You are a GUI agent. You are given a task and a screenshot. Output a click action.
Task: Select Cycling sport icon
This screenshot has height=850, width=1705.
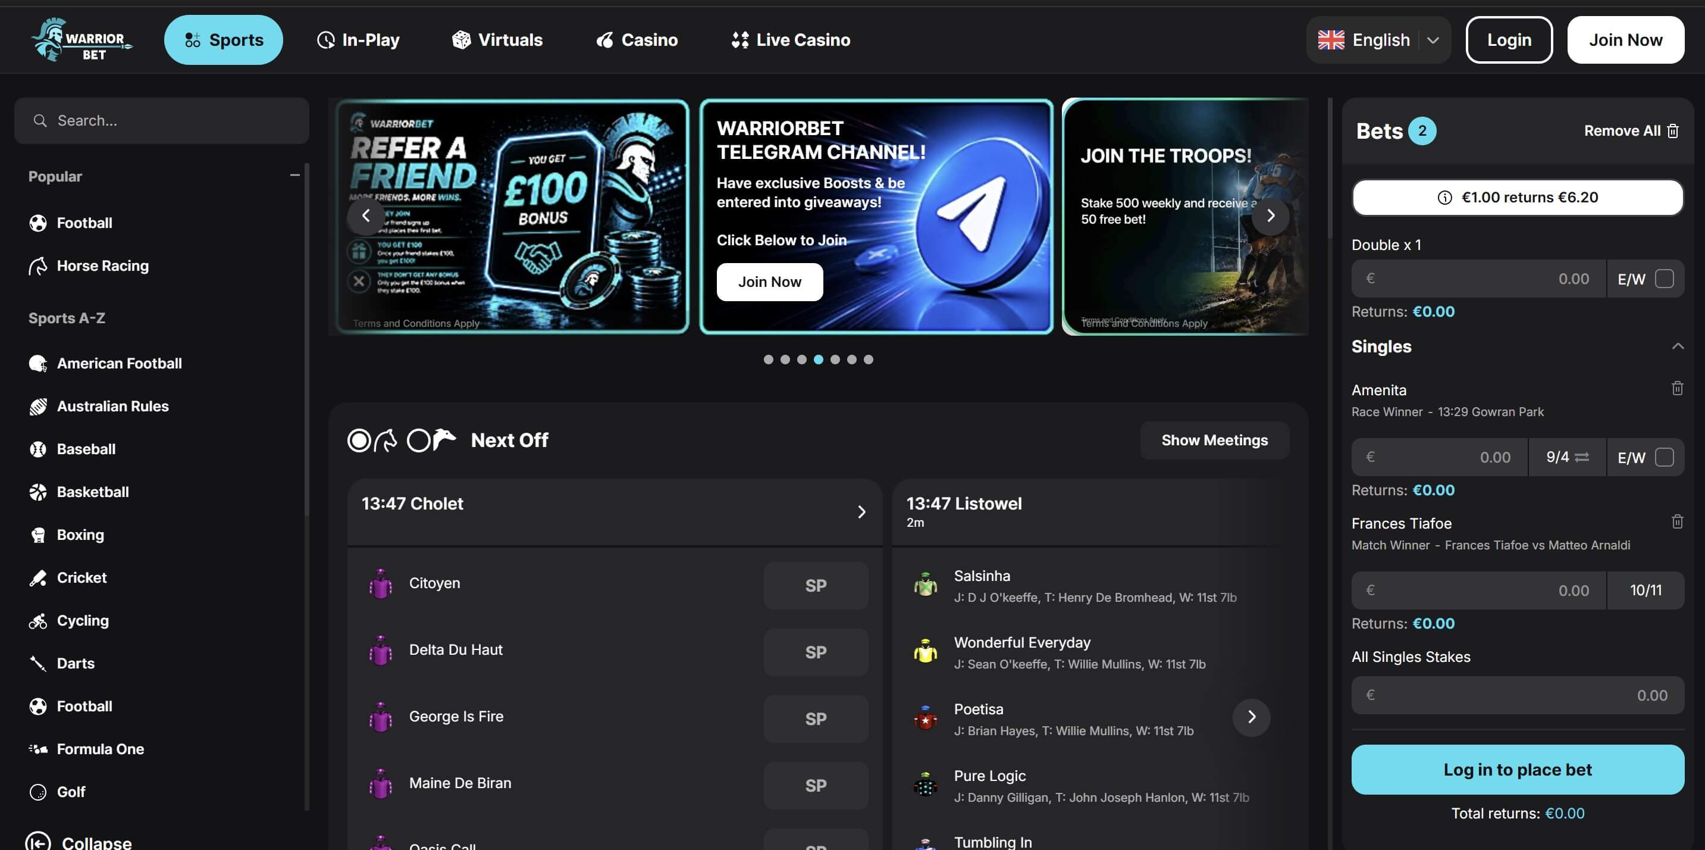pos(37,620)
